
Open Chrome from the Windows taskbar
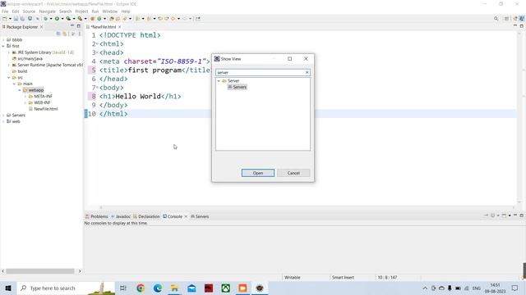[x=141, y=288]
